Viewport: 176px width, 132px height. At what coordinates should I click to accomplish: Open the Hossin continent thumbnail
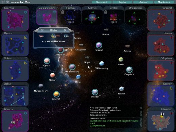coord(161,45)
